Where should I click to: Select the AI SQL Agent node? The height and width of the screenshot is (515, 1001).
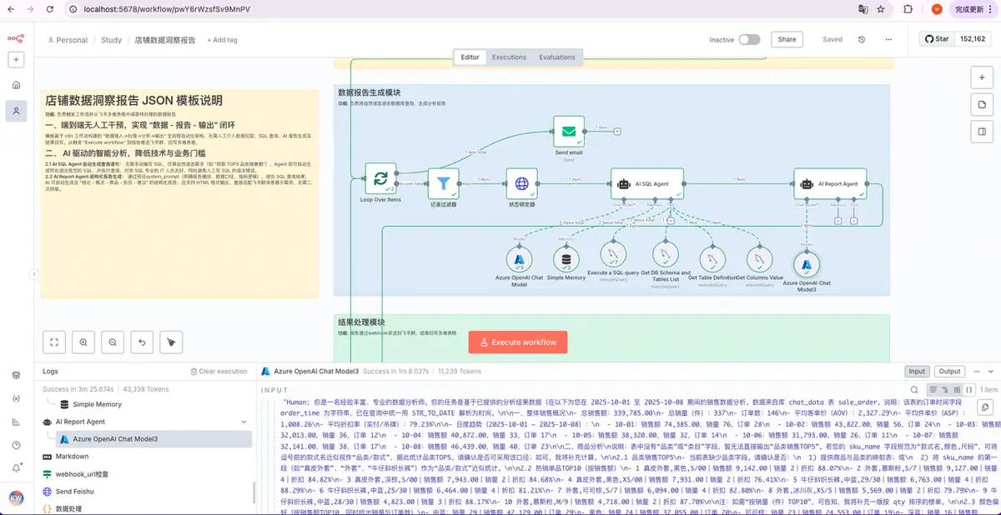[x=647, y=183]
